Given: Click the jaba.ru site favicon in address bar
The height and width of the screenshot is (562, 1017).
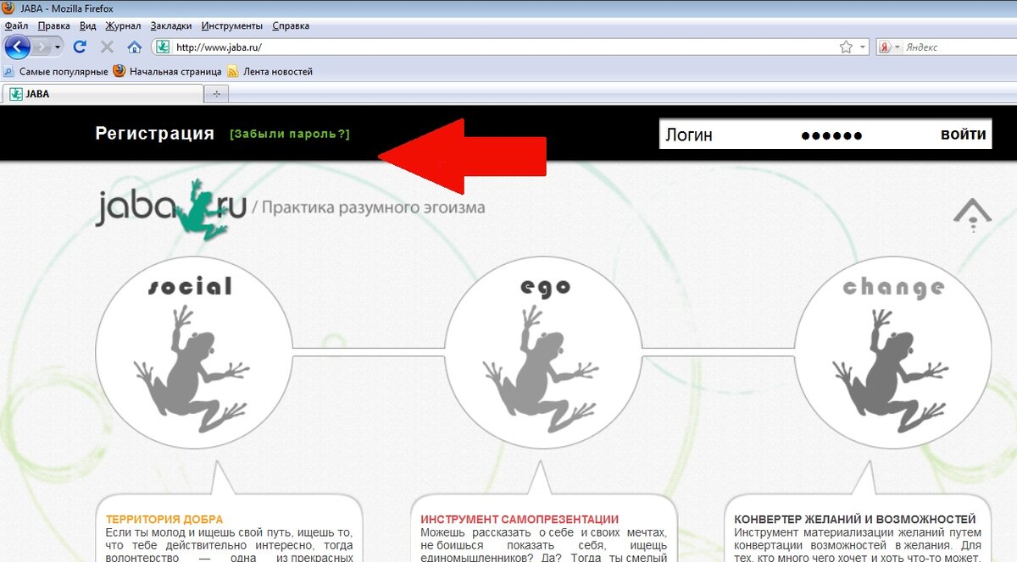Looking at the screenshot, I should point(163,47).
